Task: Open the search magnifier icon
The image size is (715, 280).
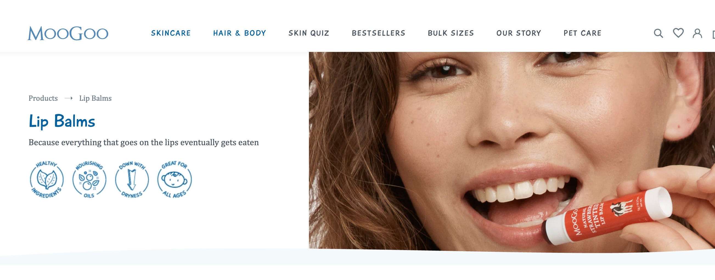Action: (658, 33)
